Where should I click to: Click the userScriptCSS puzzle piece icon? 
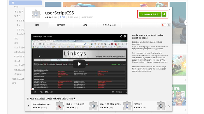click(36, 14)
